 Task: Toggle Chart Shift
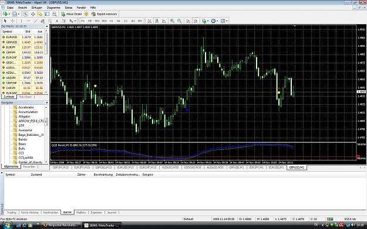196,21
